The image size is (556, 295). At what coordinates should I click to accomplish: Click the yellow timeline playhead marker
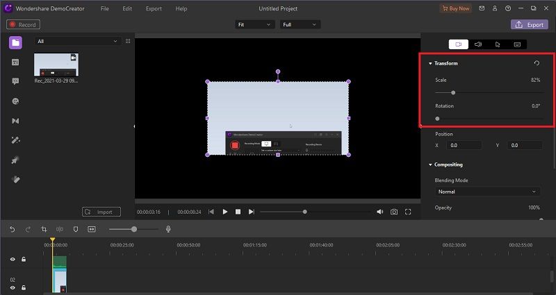tap(53, 239)
